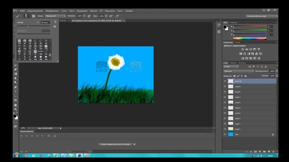The width and height of the screenshot is (289, 162).
Task: Select the Pen tool
Action: (15, 87)
